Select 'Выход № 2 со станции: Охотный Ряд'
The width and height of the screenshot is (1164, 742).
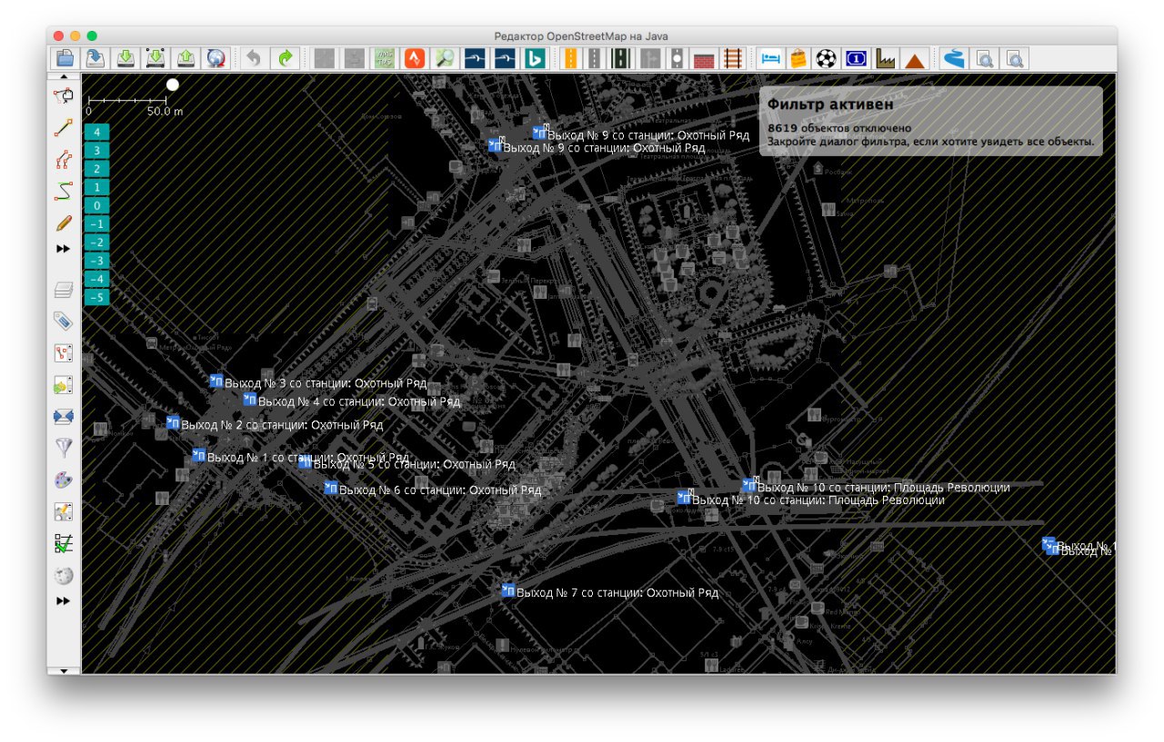(282, 425)
